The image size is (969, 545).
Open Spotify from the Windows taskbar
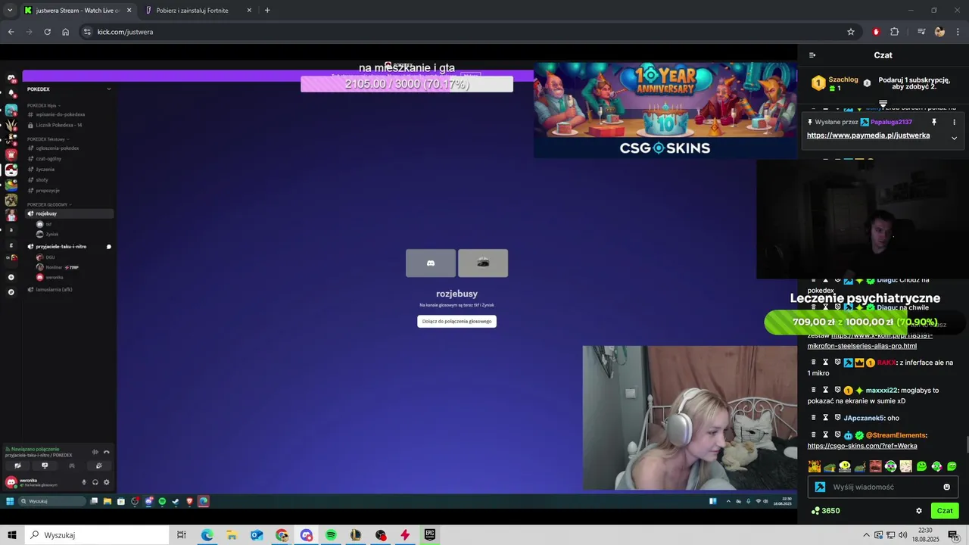(x=331, y=535)
